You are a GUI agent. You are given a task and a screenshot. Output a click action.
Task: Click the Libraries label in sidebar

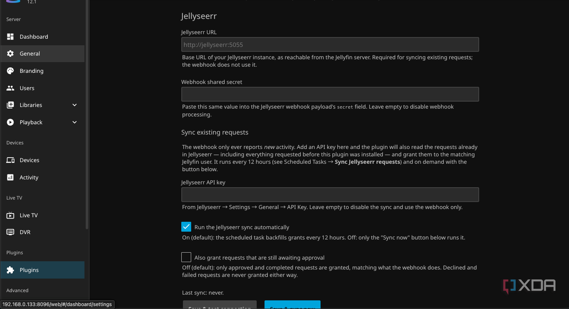tap(31, 105)
